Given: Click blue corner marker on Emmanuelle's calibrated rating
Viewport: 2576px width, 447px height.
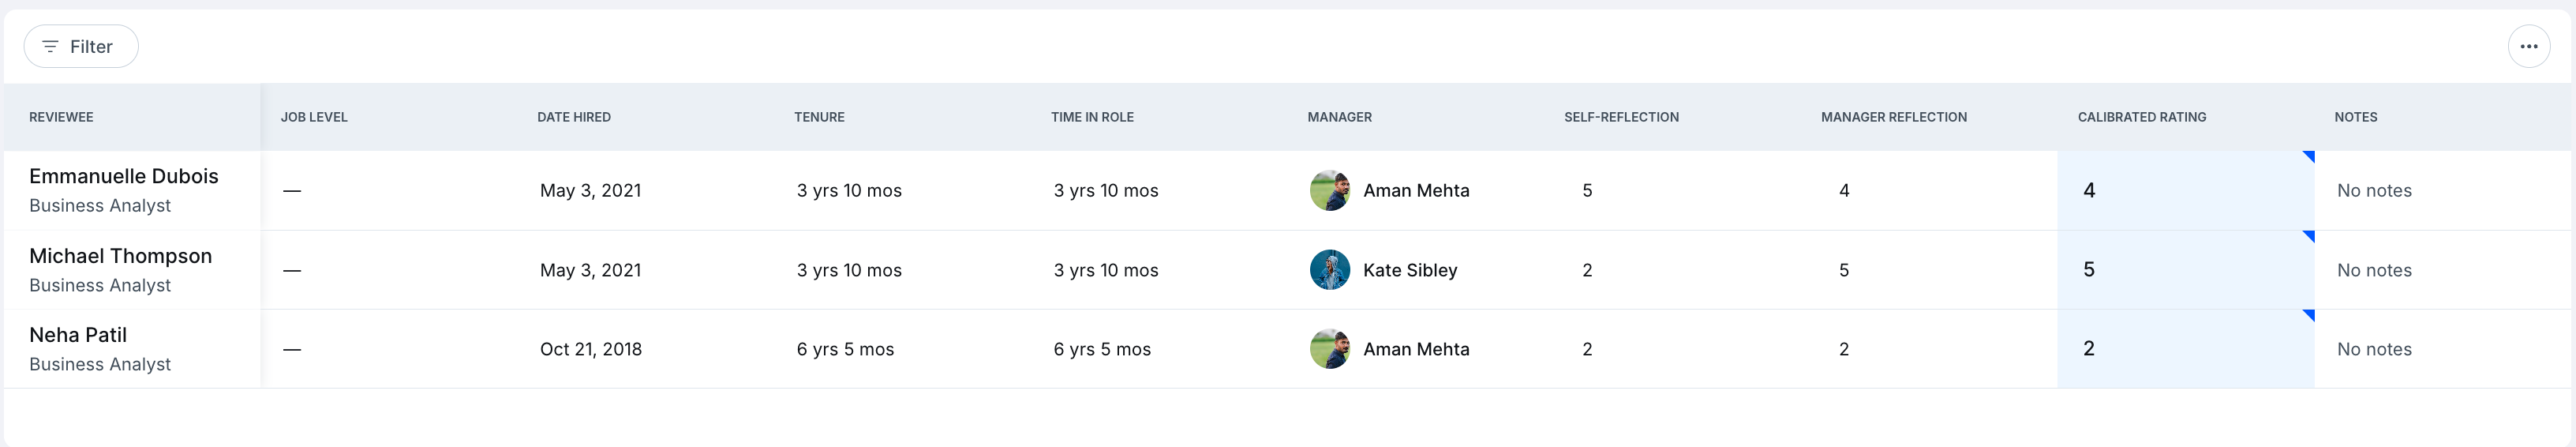Looking at the screenshot, I should coord(2309,156).
